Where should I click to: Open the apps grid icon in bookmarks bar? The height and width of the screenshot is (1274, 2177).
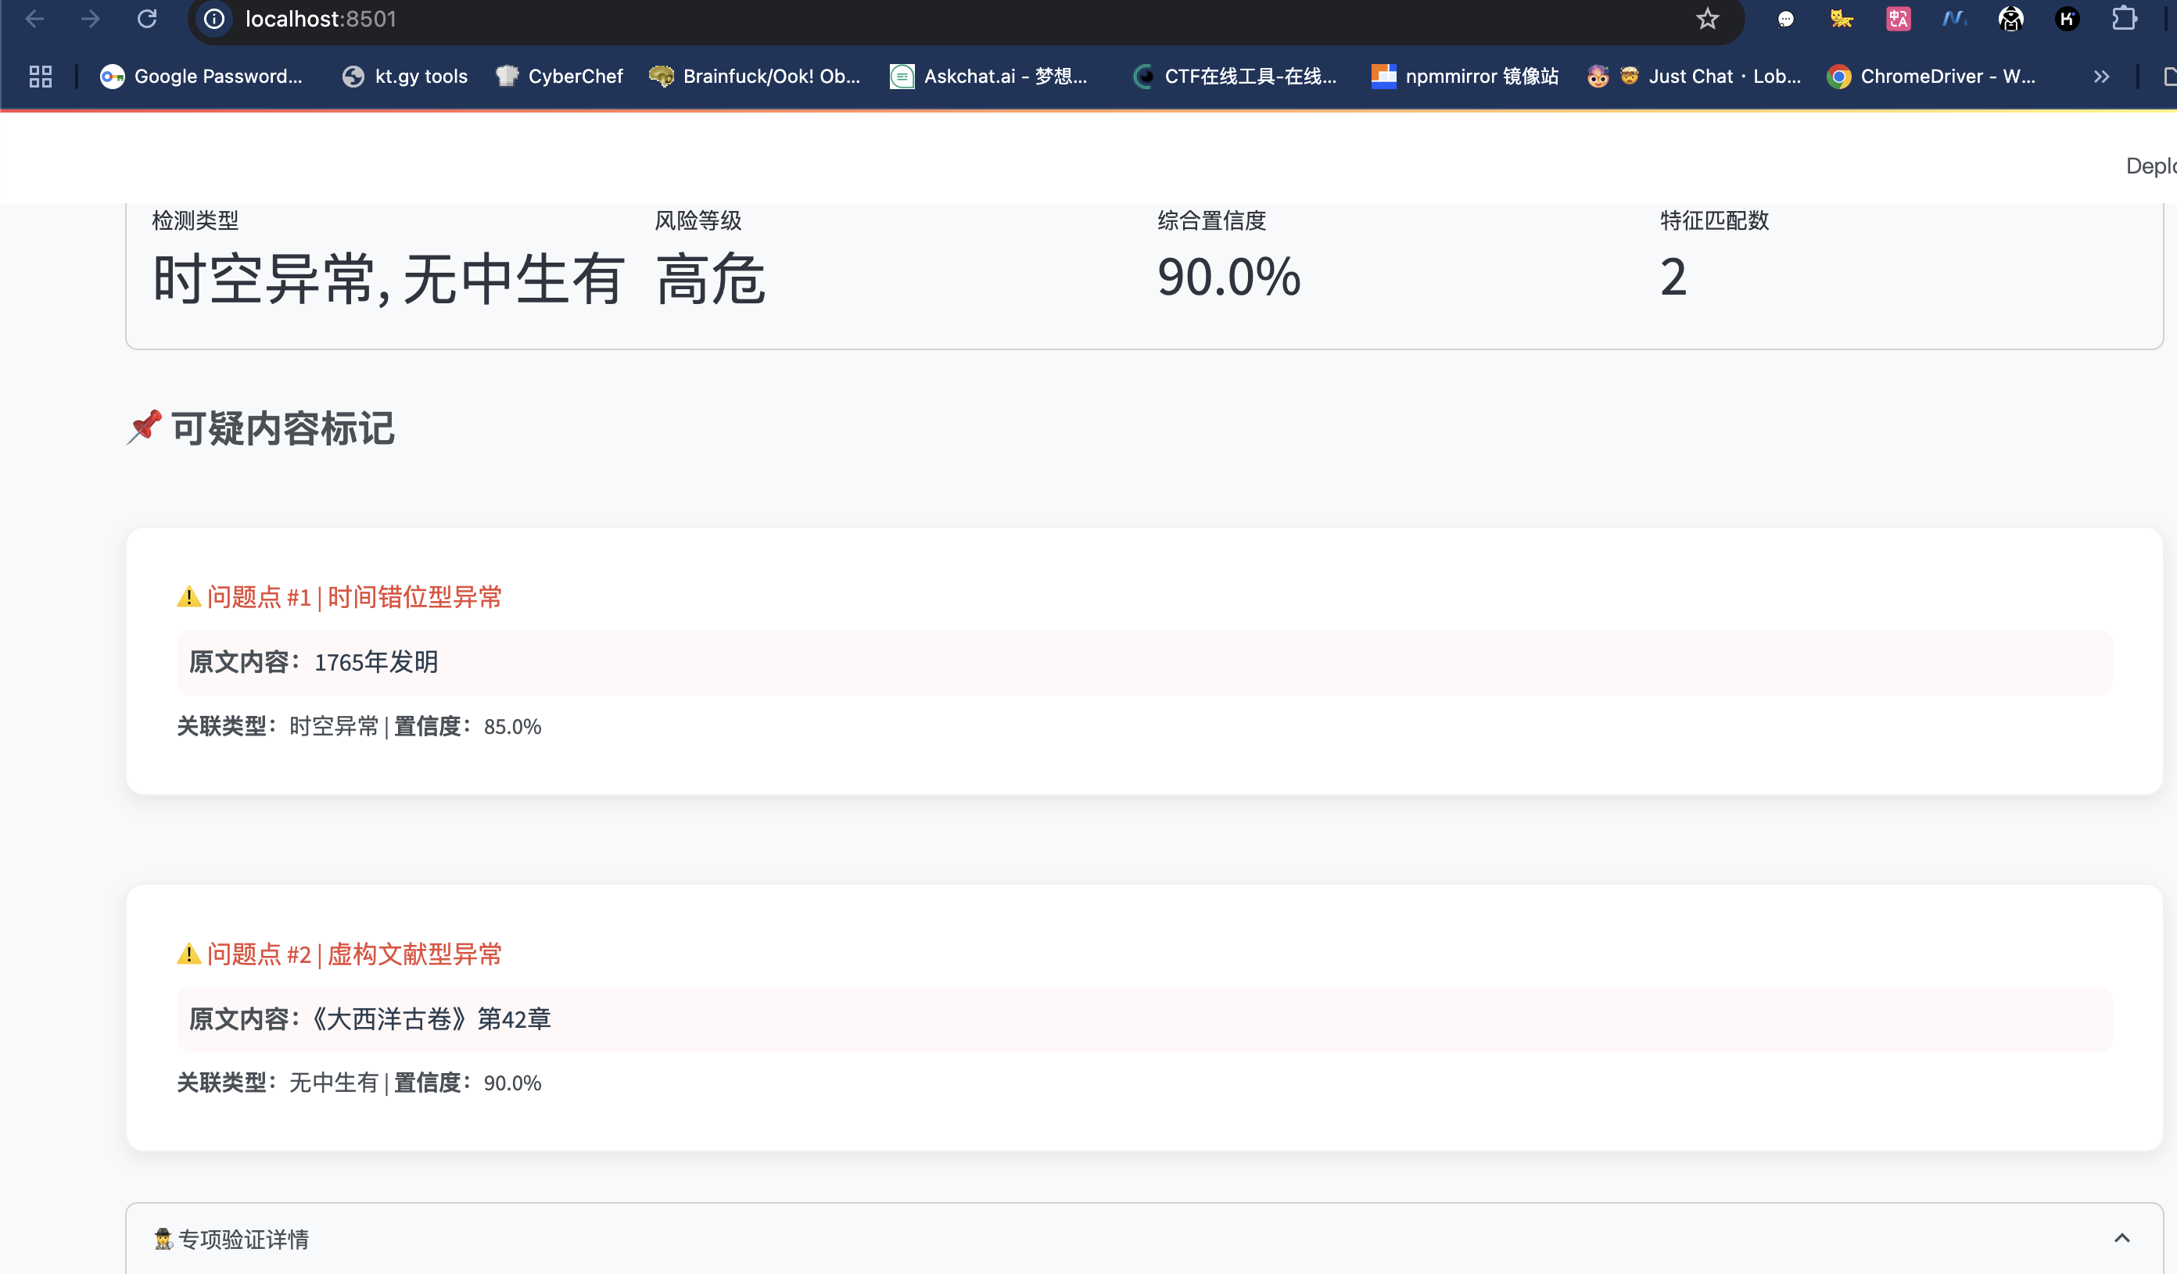40,77
